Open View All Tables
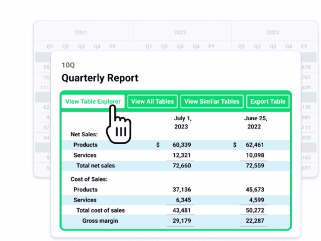Screen dimensions: 321x241 [x=153, y=101]
